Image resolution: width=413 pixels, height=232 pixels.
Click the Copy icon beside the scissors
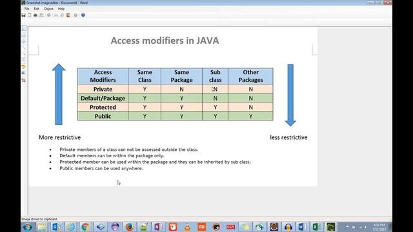point(62,15)
